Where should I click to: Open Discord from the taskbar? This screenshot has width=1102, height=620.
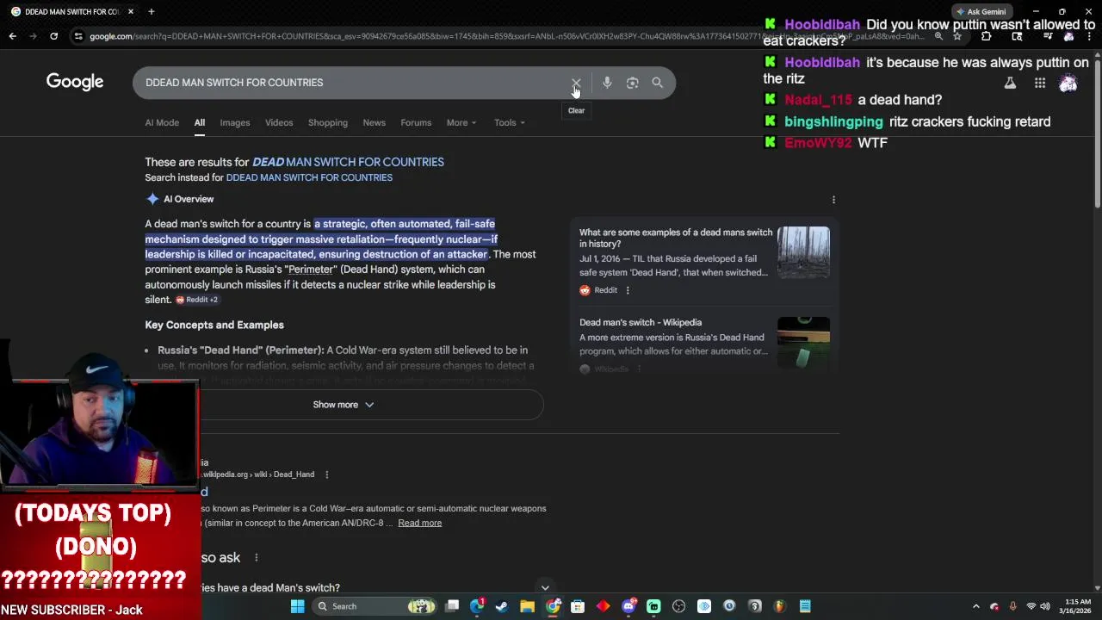point(628,606)
